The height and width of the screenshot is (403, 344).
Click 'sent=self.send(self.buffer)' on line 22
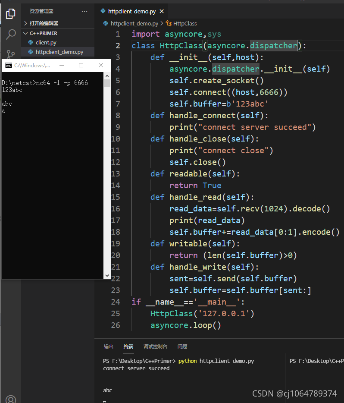(233, 279)
